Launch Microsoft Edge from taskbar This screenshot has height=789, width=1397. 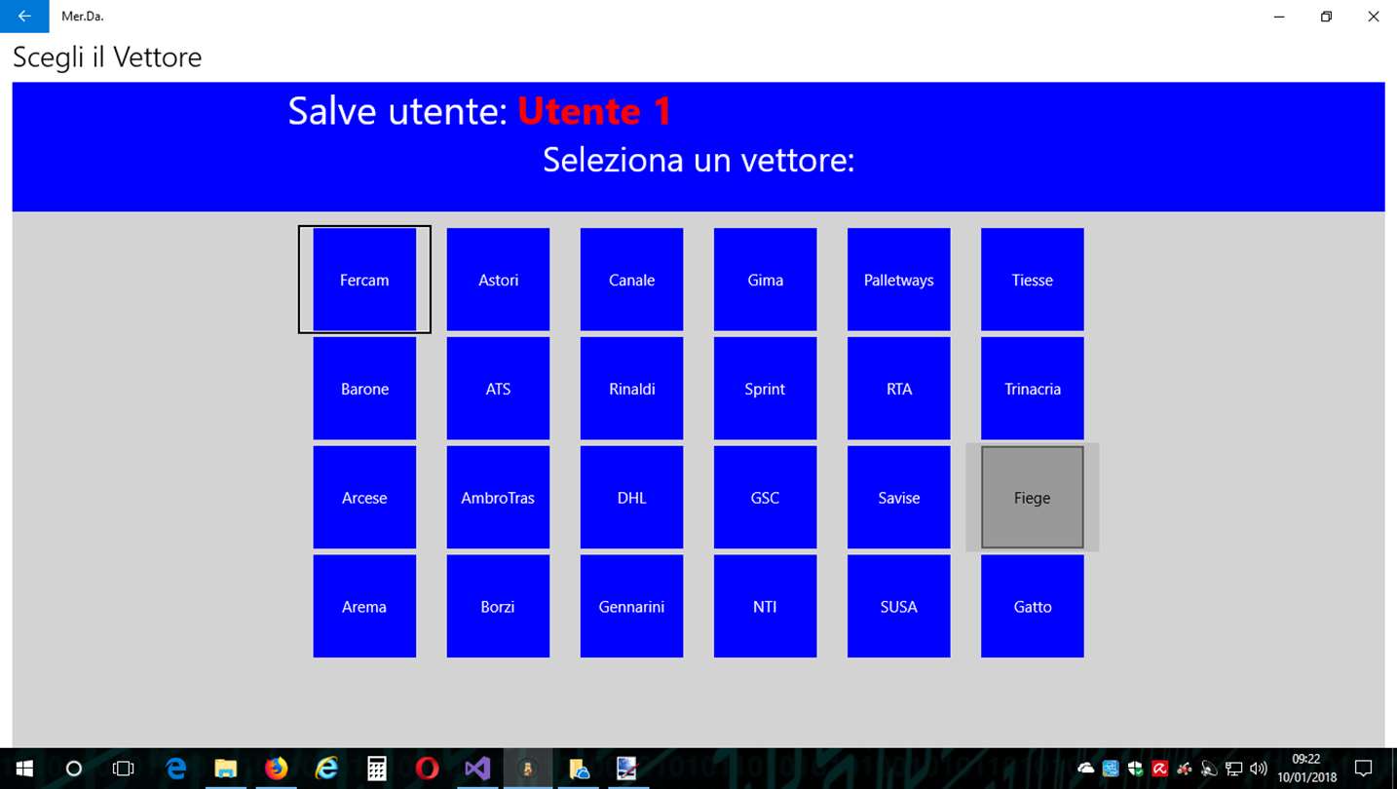coord(176,769)
